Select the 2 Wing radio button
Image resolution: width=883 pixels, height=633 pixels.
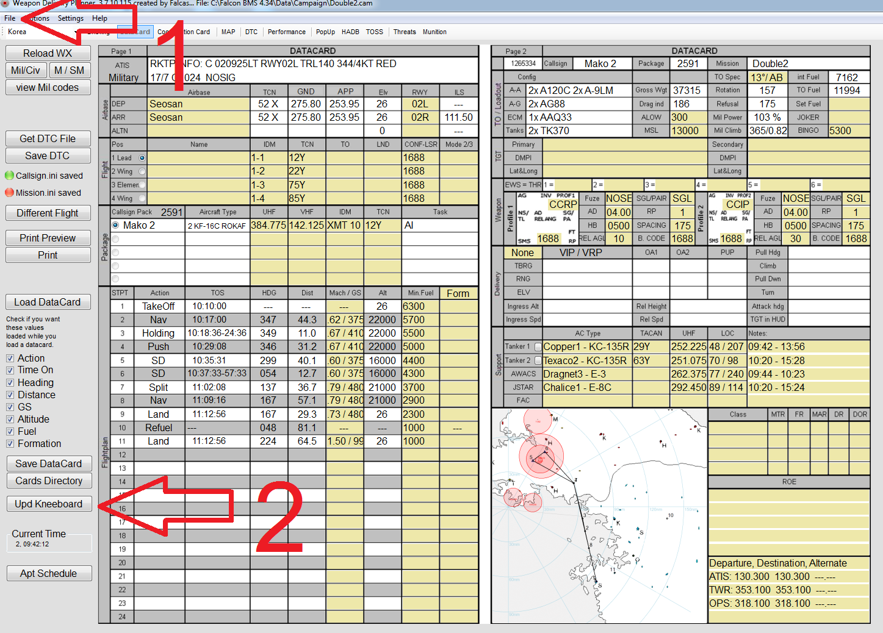142,171
